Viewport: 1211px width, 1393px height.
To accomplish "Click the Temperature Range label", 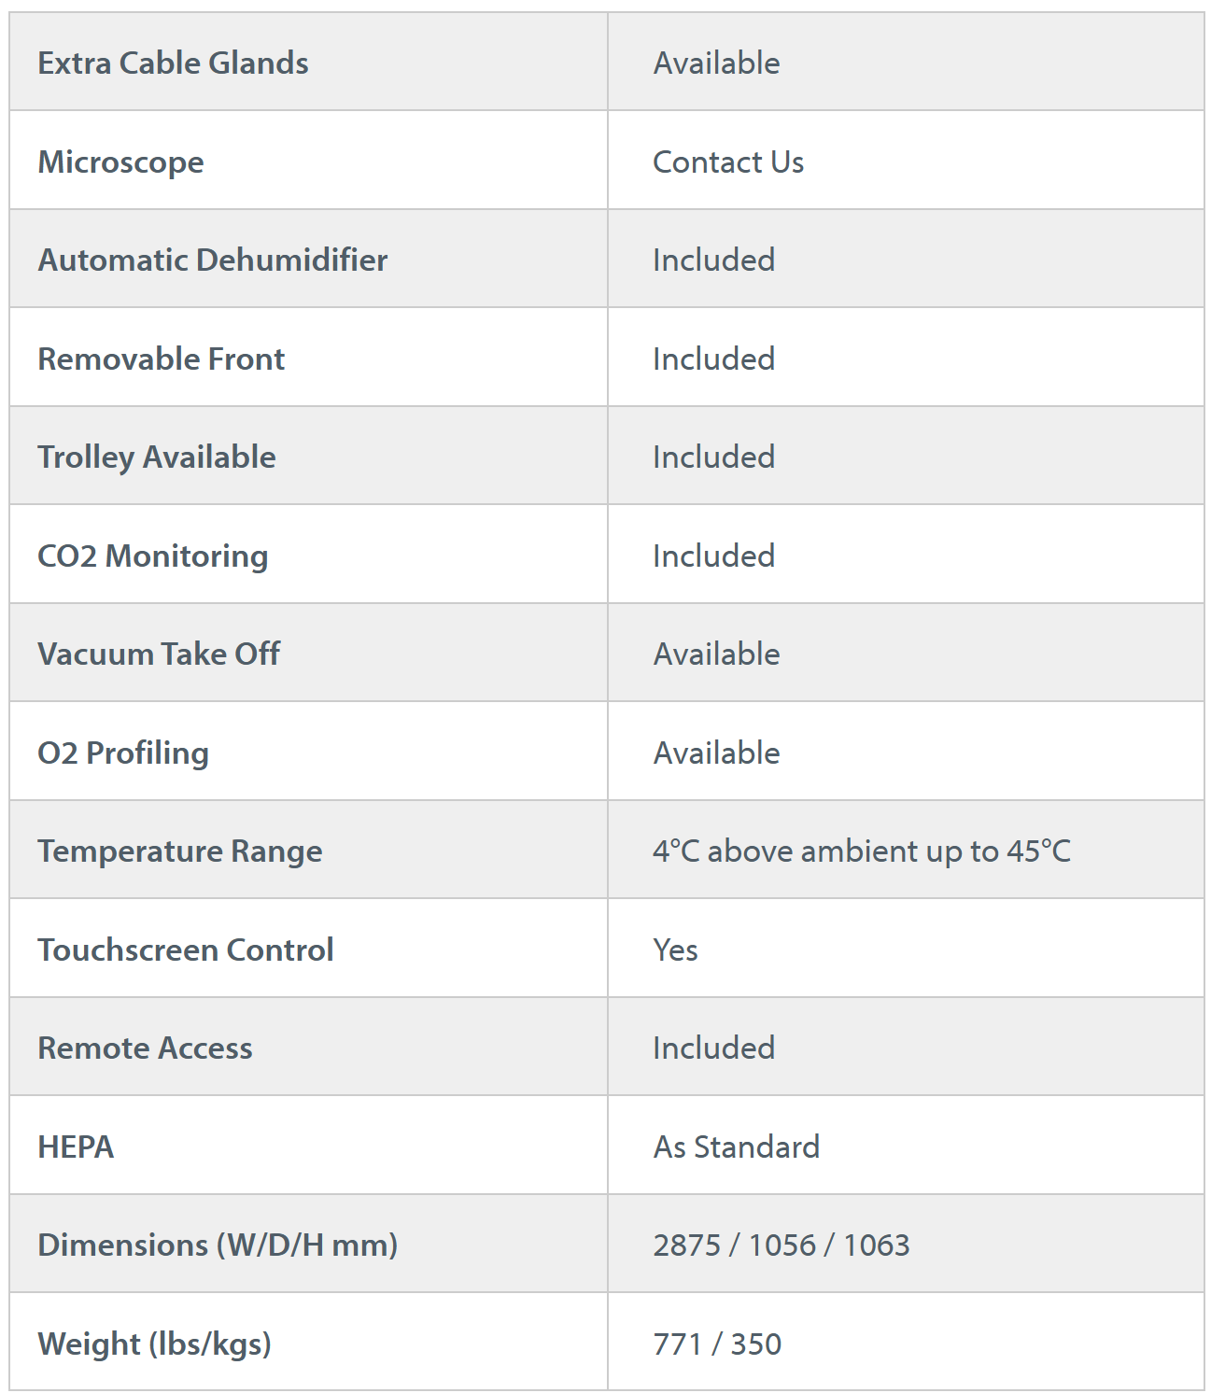I will point(179,851).
